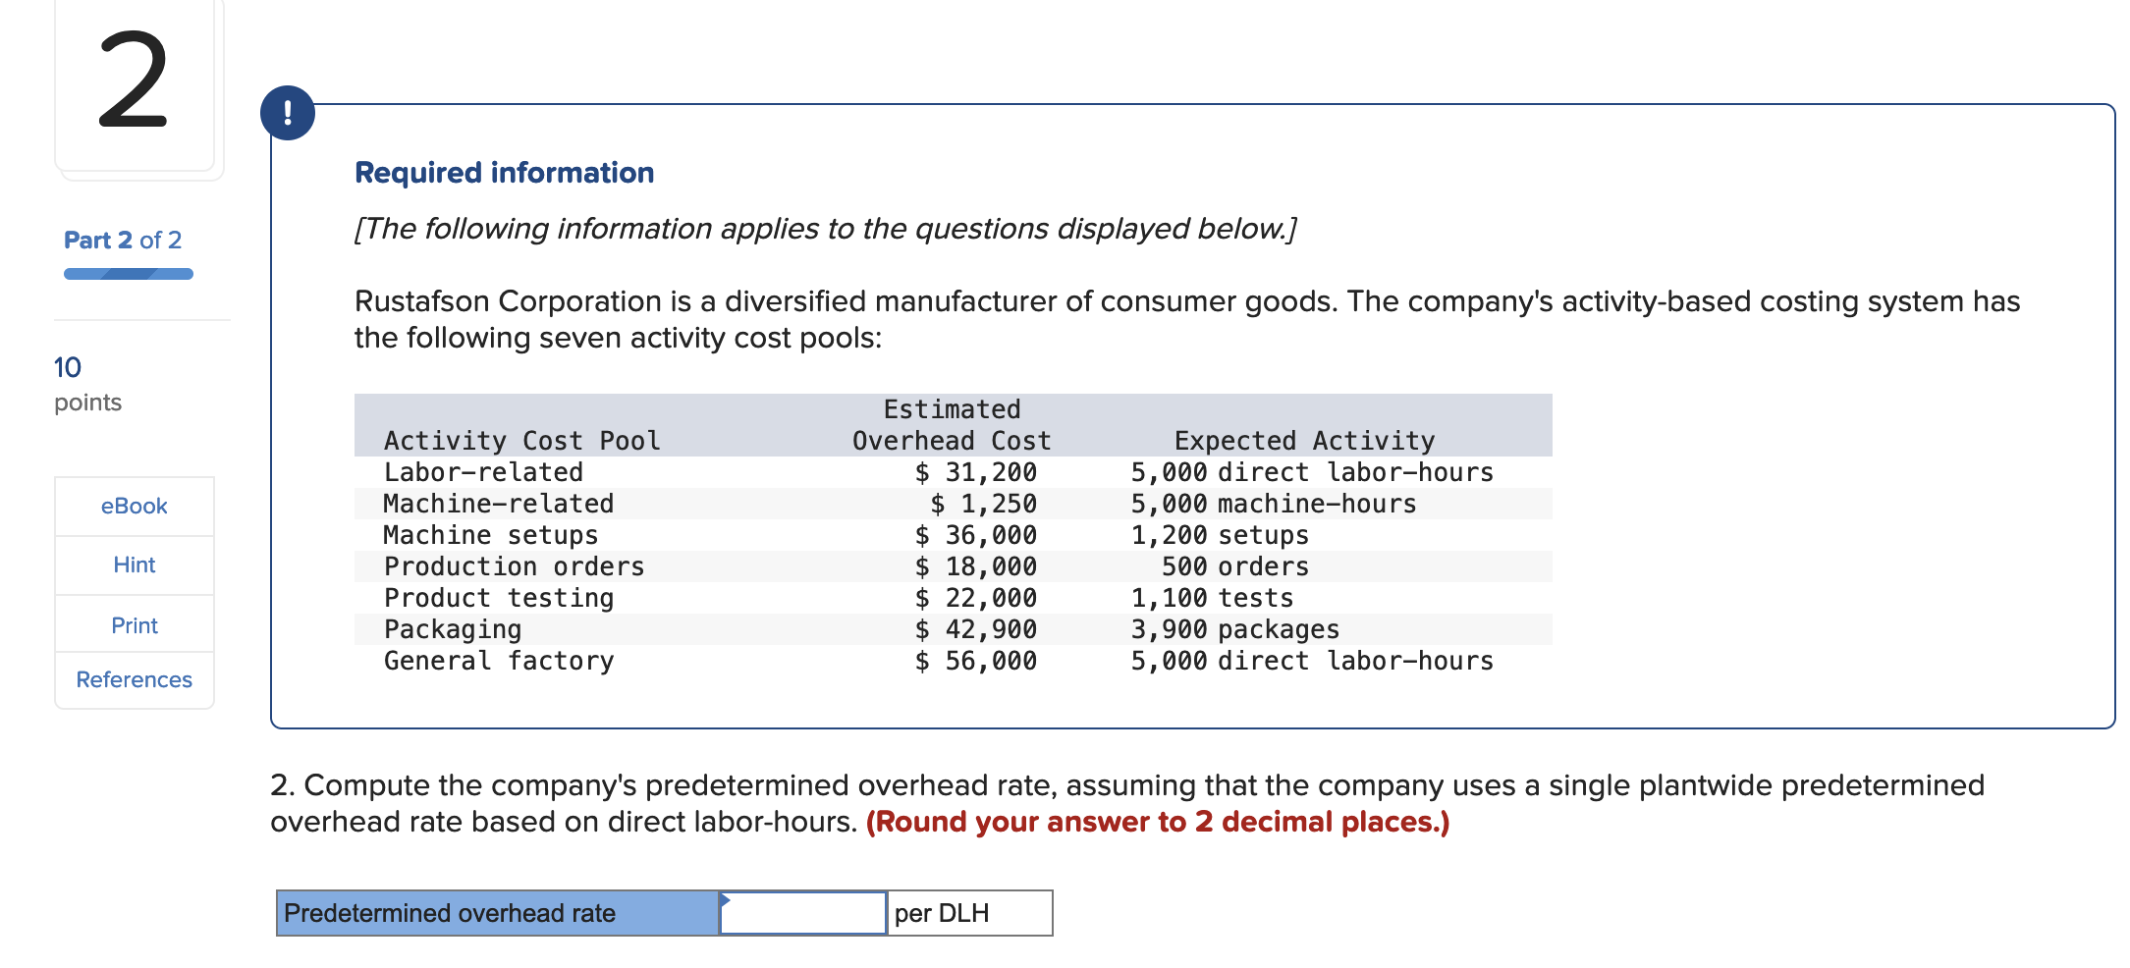Open the Hint for this question

click(134, 565)
